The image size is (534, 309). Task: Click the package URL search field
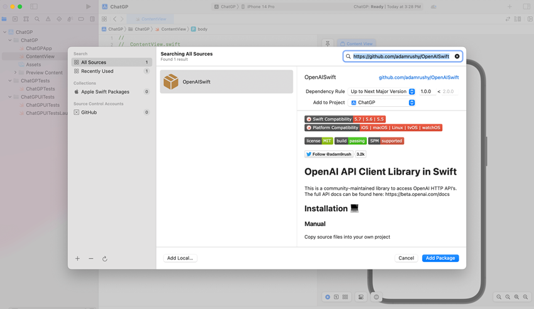(402, 56)
